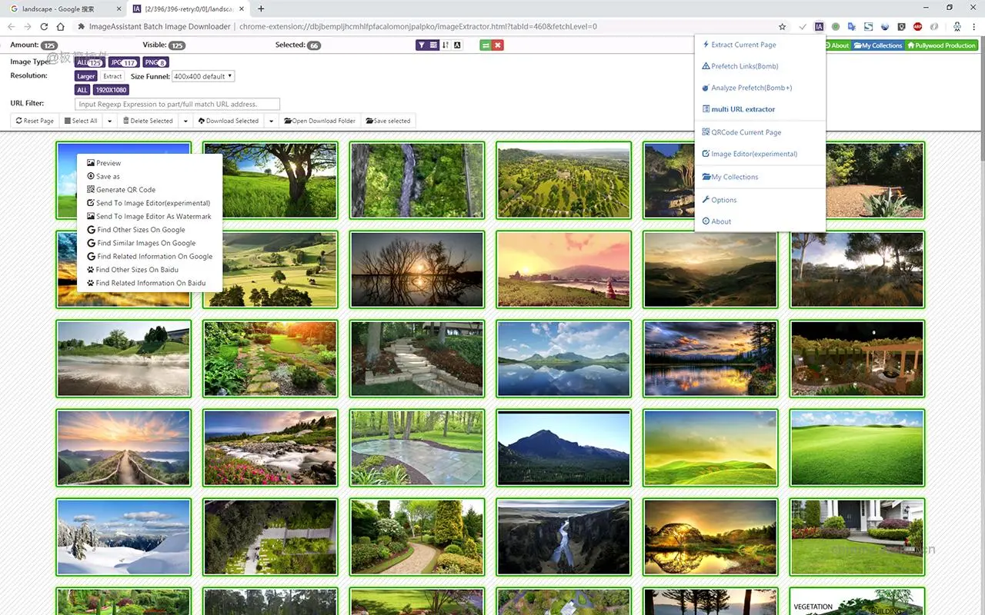Viewport: 985px width, 615px height.
Task: Open the Delete Selected dropdown arrow
Action: click(x=186, y=121)
